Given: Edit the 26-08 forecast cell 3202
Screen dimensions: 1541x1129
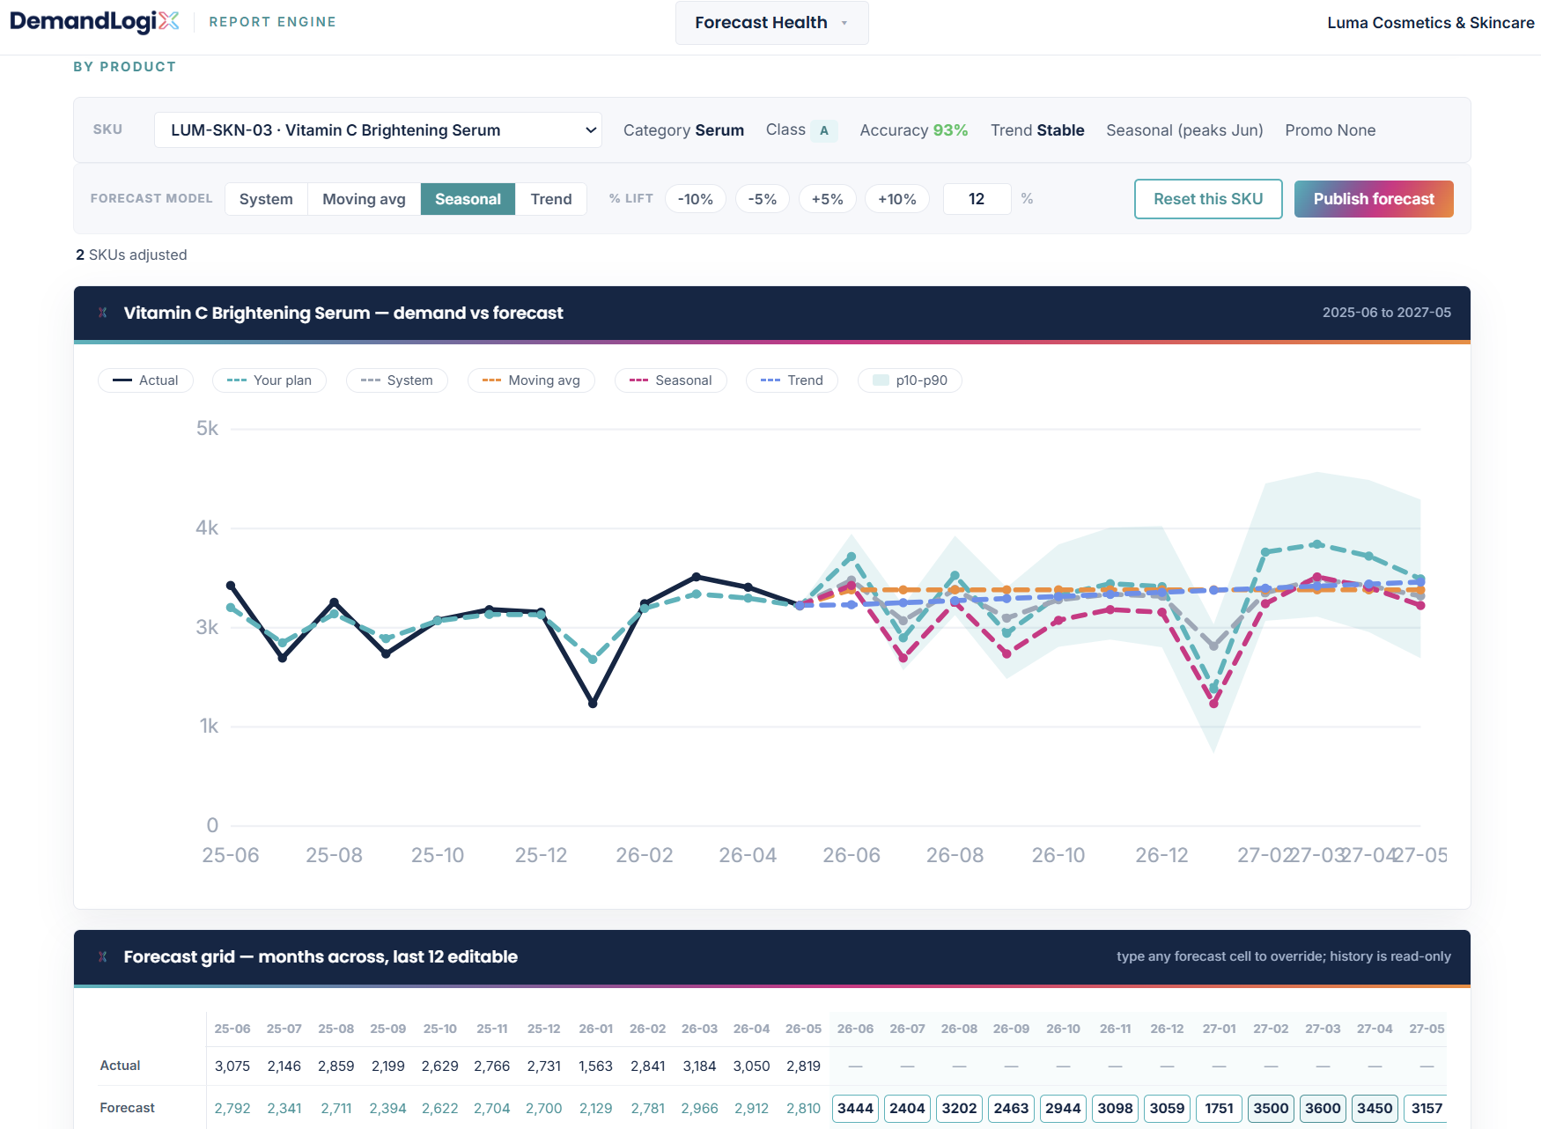Looking at the screenshot, I should point(959,1108).
